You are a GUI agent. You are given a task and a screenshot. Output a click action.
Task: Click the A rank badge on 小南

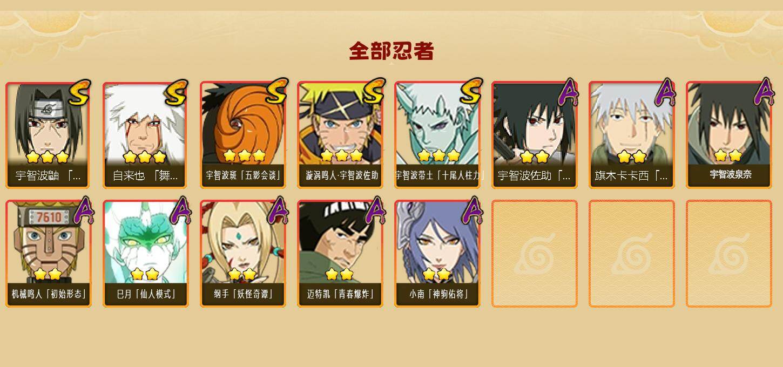click(x=472, y=210)
